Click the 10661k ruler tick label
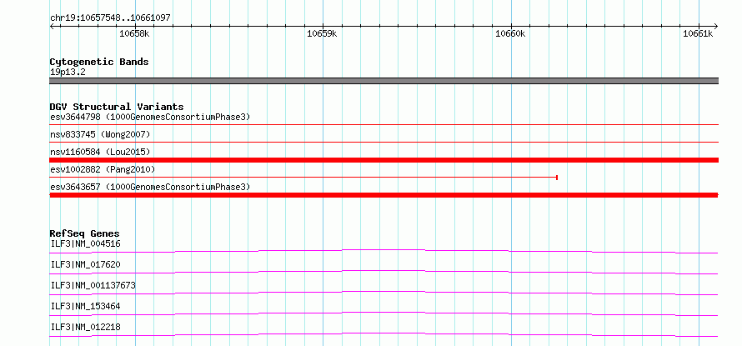The height and width of the screenshot is (346, 742). pyautogui.click(x=698, y=33)
